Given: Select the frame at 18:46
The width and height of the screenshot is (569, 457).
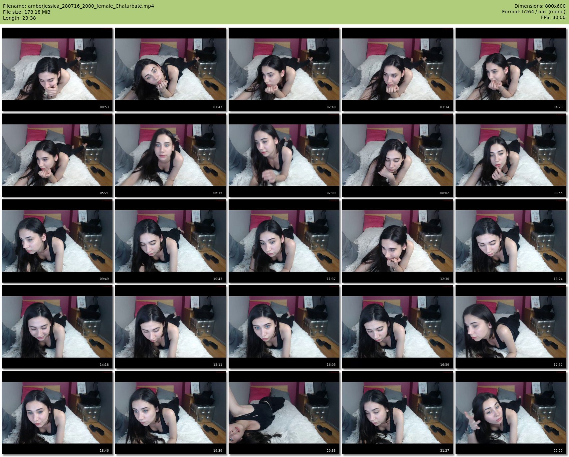Looking at the screenshot, I should [x=57, y=413].
